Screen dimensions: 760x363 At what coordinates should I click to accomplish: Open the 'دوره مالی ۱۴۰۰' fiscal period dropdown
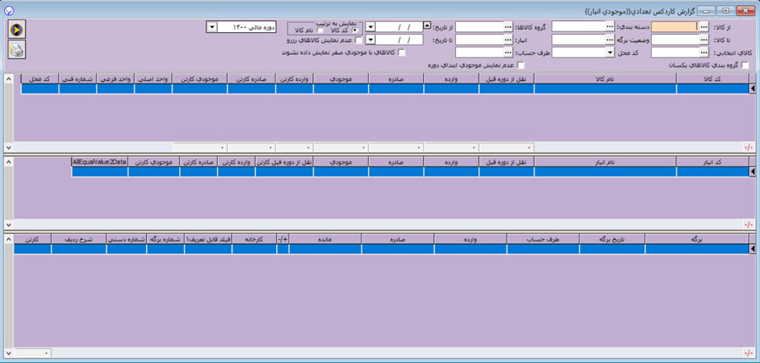tap(210, 27)
